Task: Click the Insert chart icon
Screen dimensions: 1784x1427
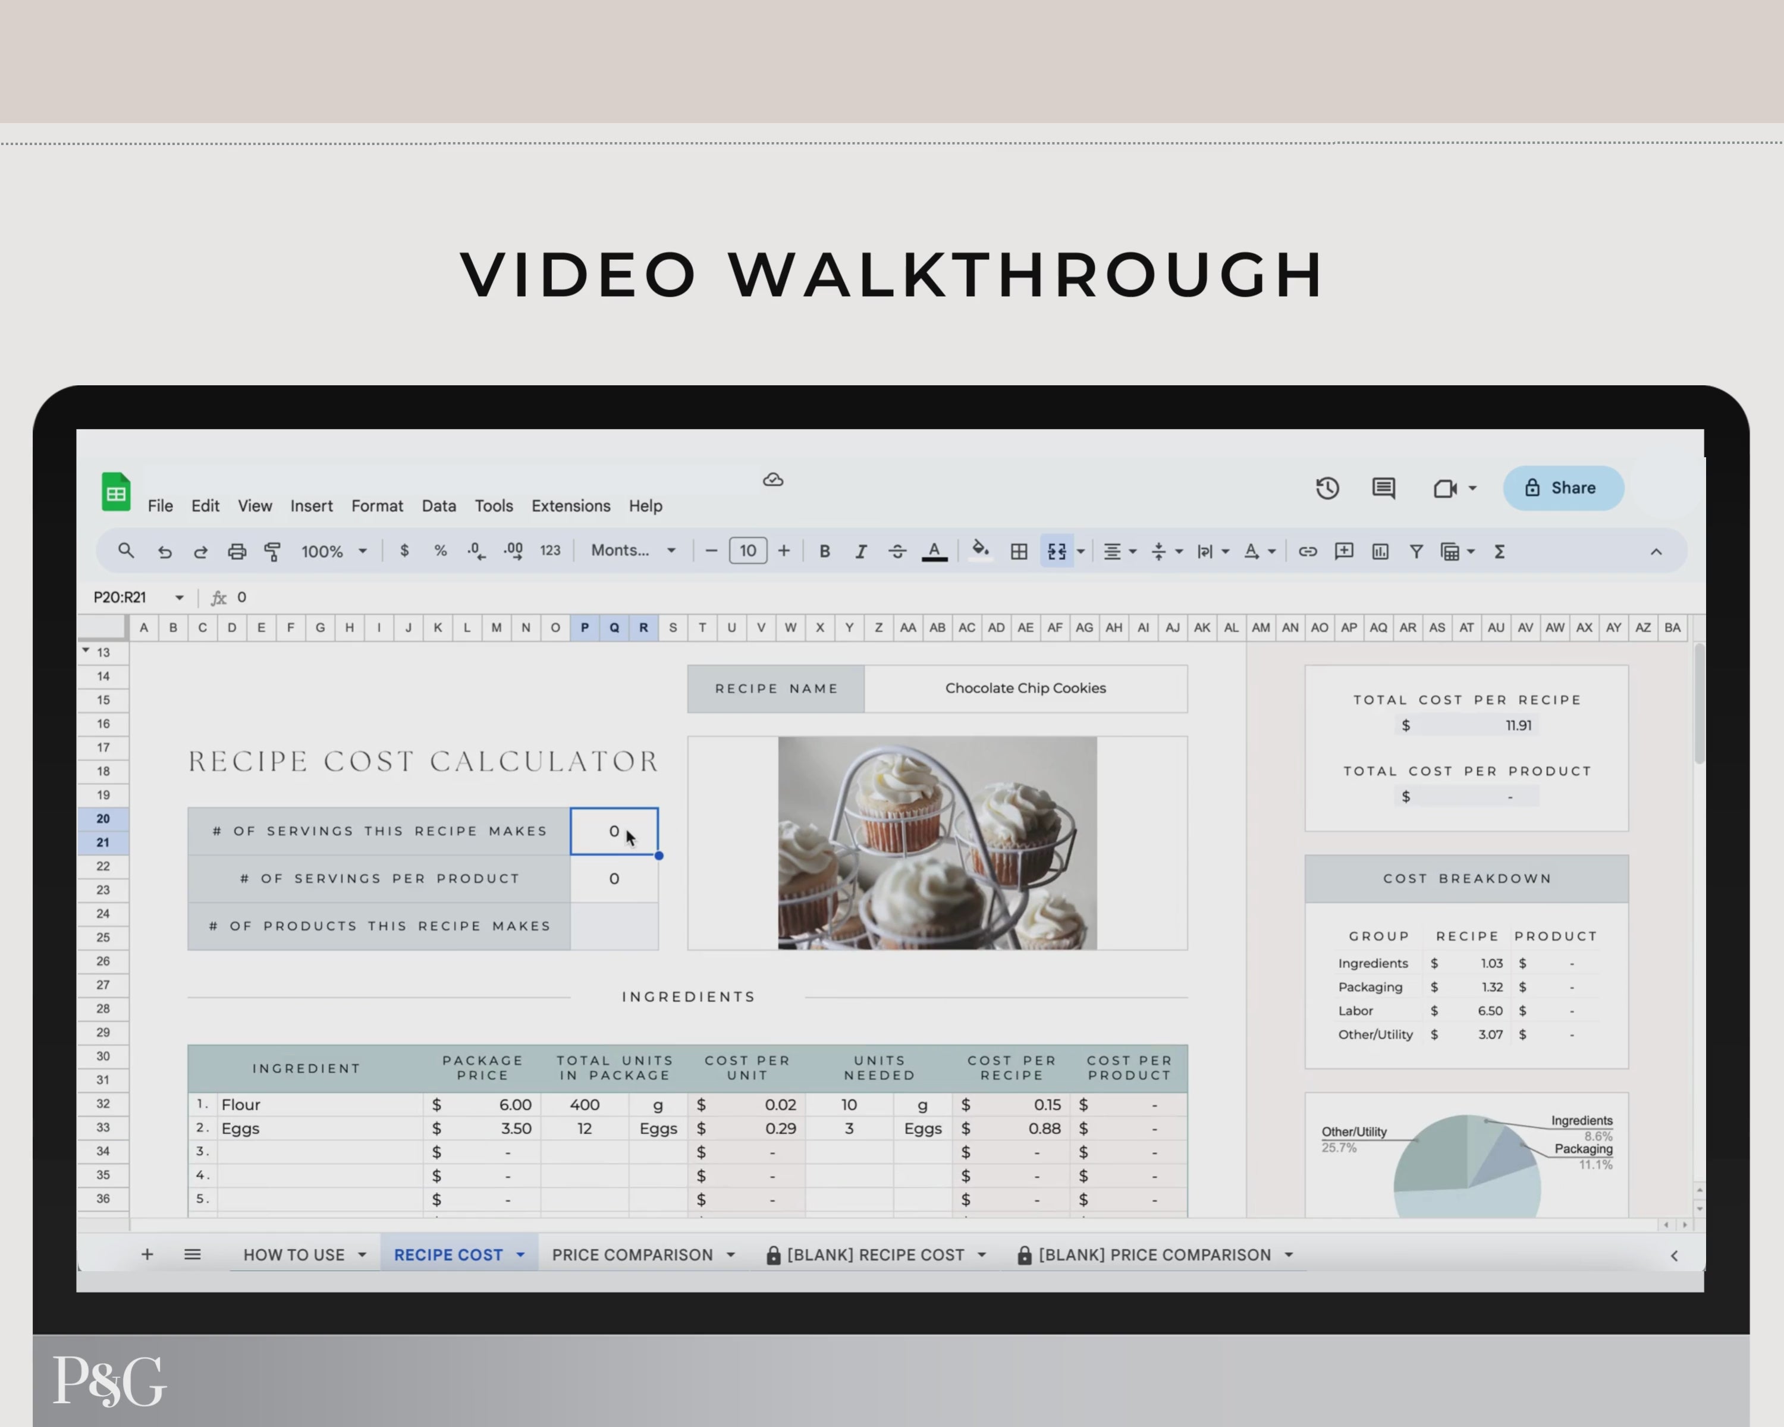Action: [x=1380, y=552]
